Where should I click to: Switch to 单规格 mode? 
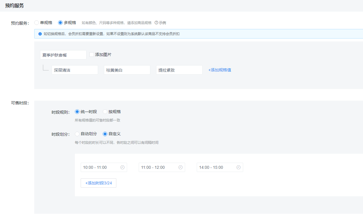36,22
